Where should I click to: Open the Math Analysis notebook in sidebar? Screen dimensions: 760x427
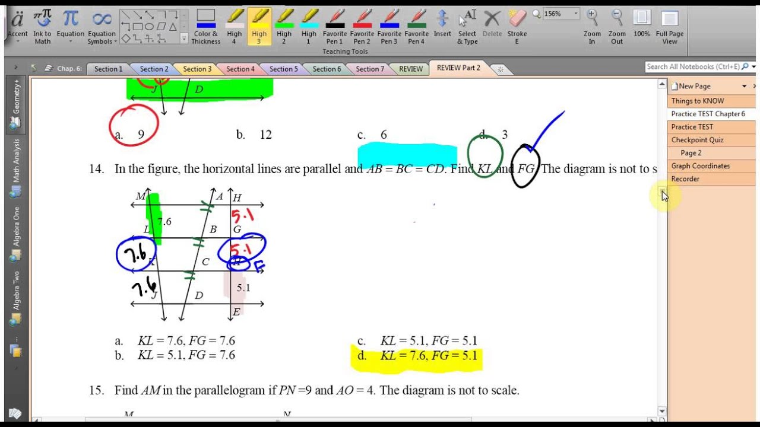point(16,169)
